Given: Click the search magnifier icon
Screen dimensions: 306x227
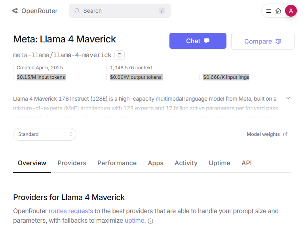Looking at the screenshot, I should (77, 11).
